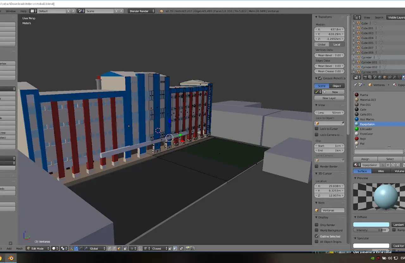
Task: Uncheck the Outline Selected checkbox
Action: [317, 236]
